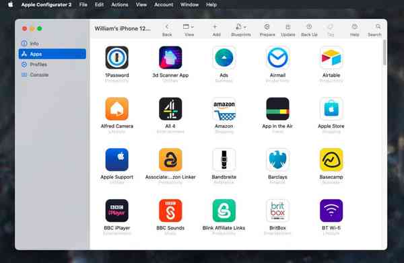Select the Apple Store app icon
The height and width of the screenshot is (263, 404).
point(331,108)
